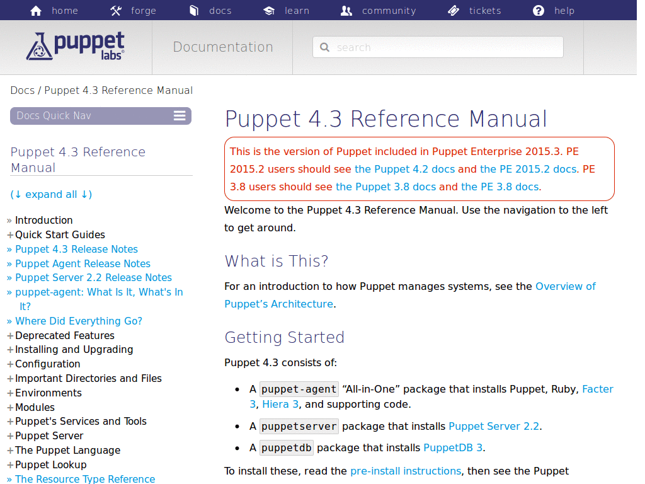
Task: Focus the search input field
Action: (x=438, y=47)
